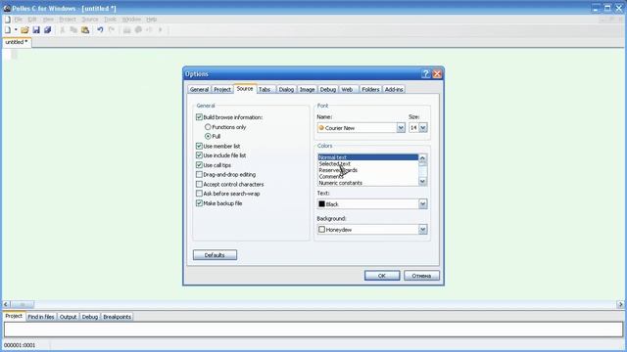Click the Defaults button

point(215,255)
